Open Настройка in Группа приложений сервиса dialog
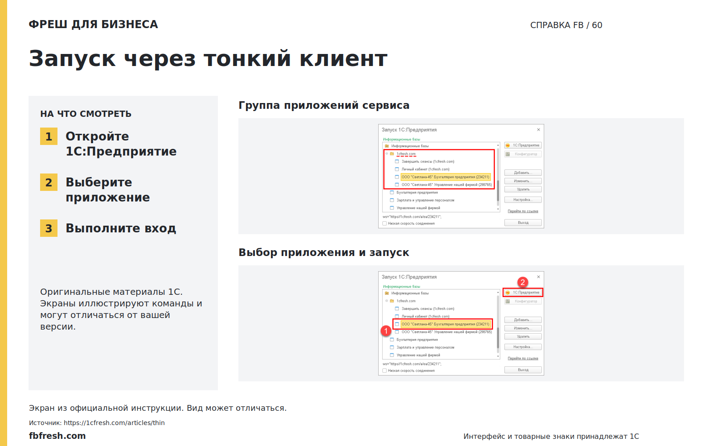 click(523, 200)
